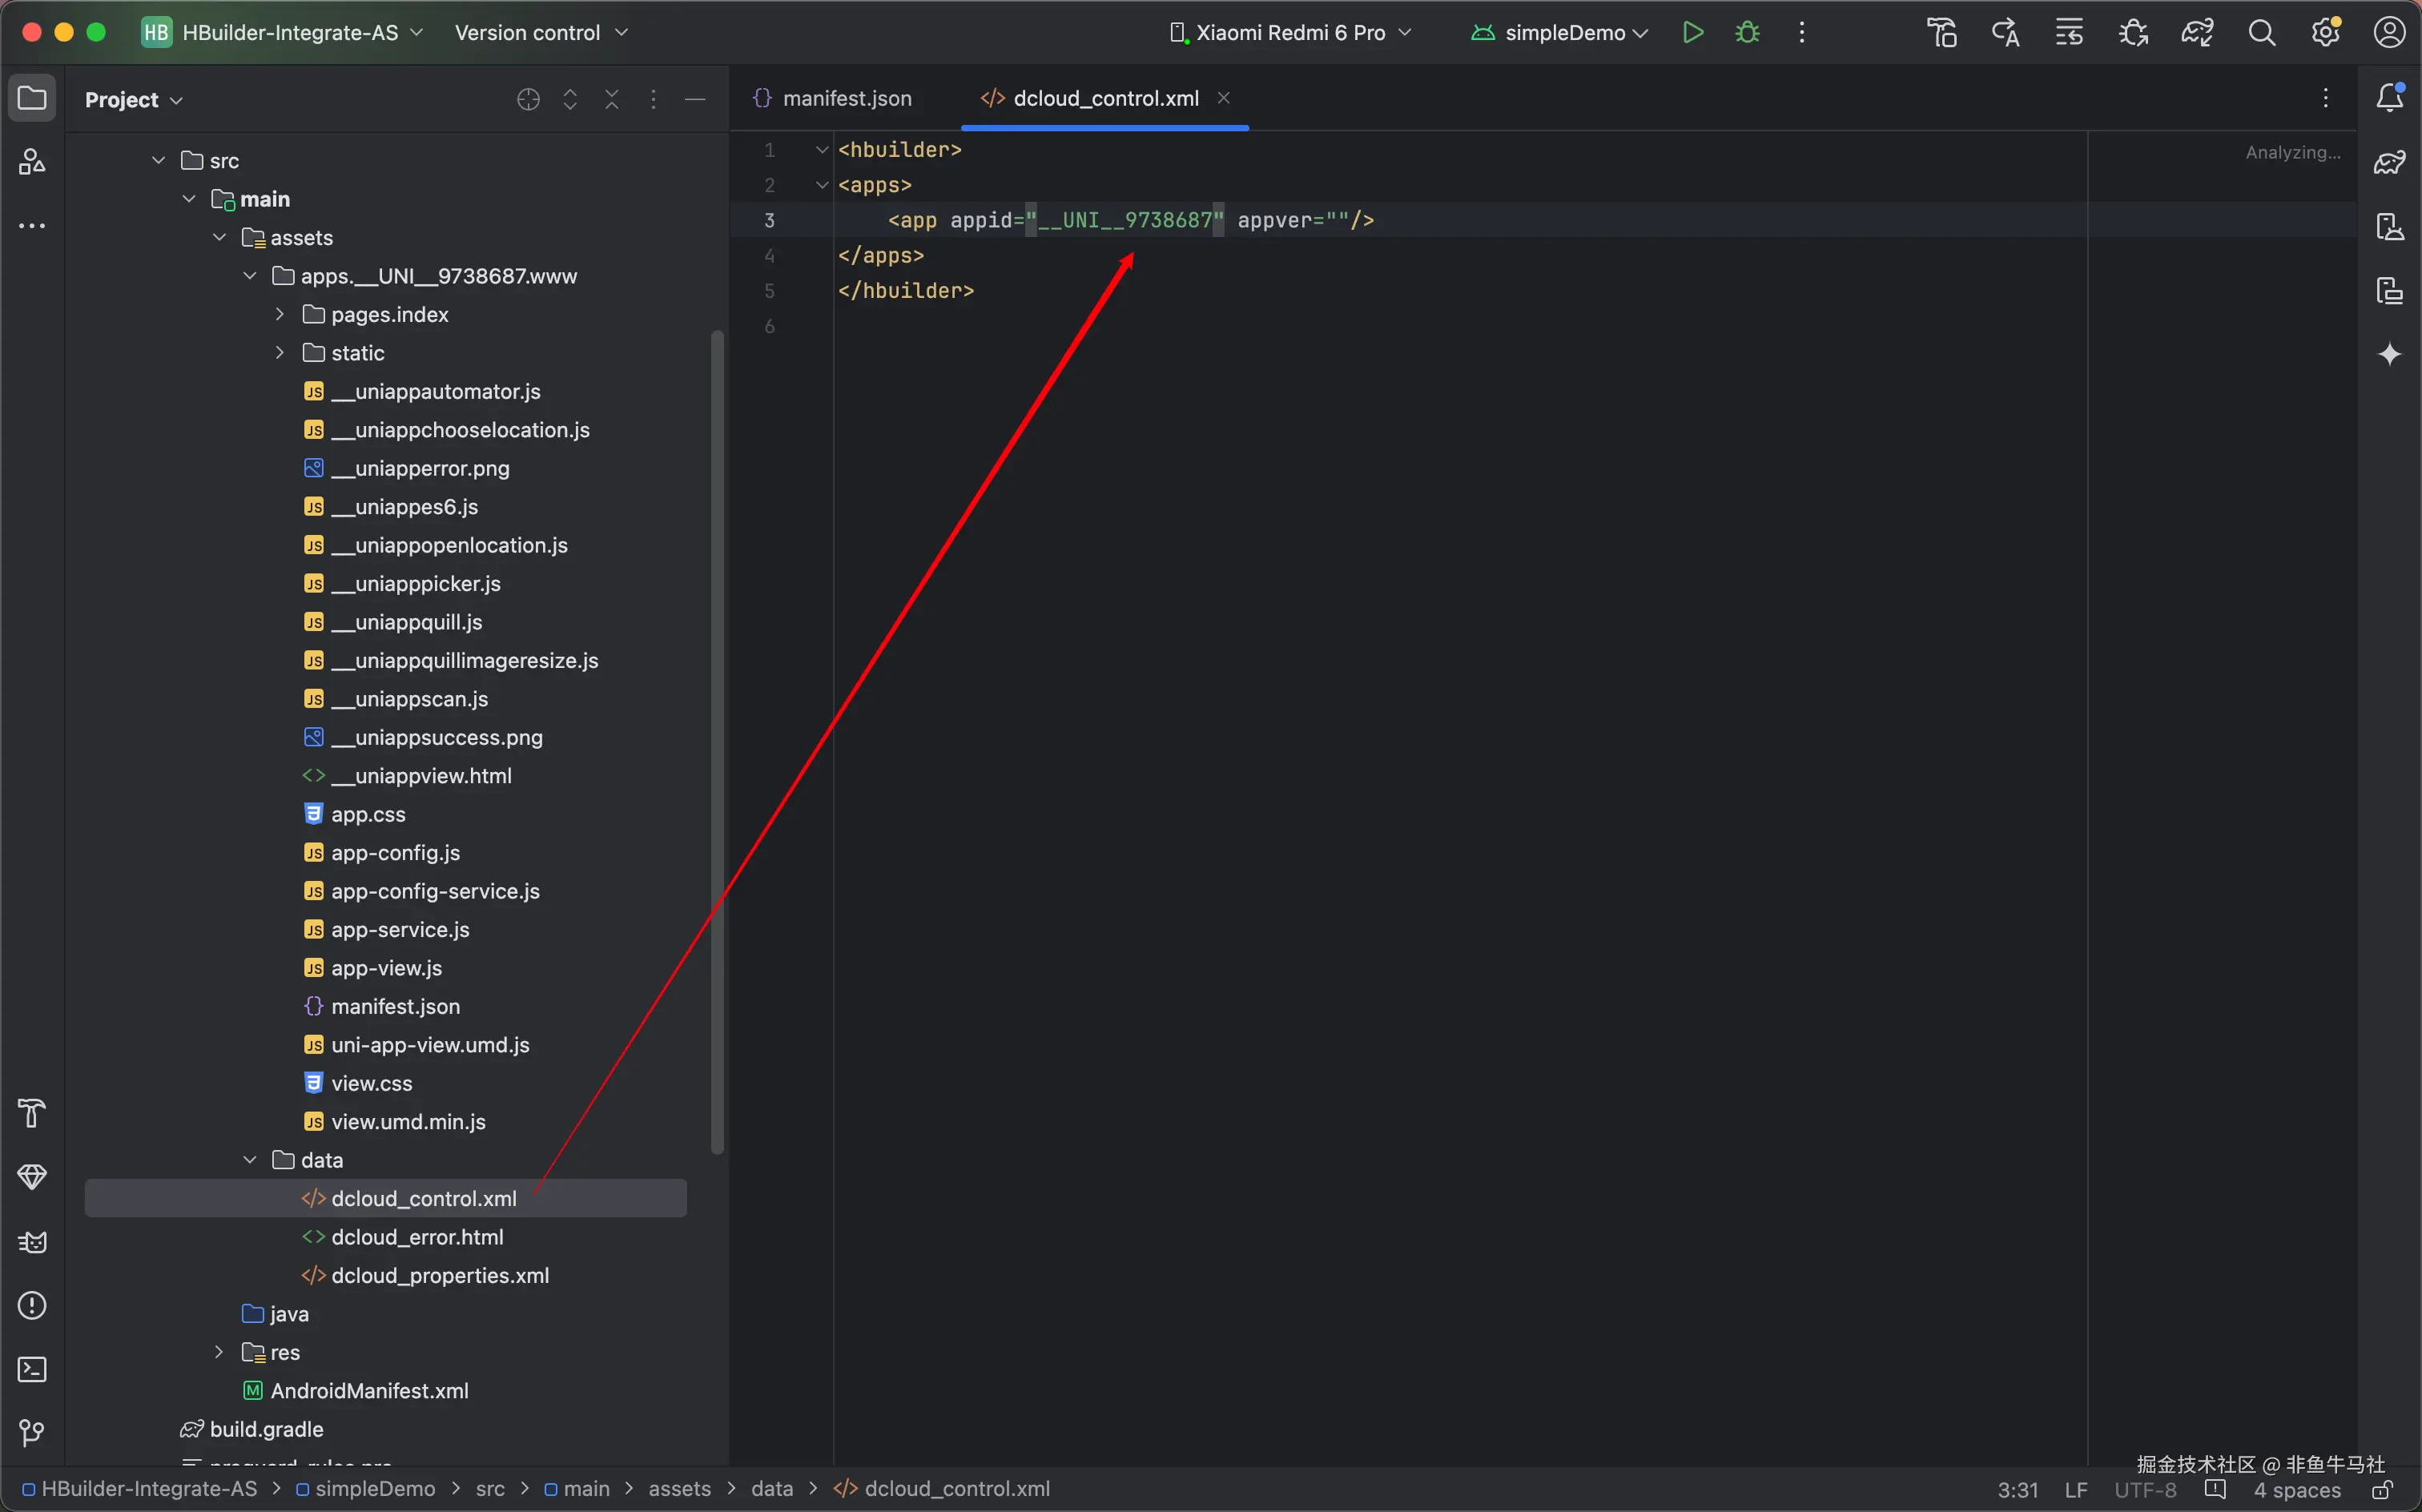Viewport: 2422px width, 1512px height.
Task: Run the simpleDemo app with green play button
Action: pyautogui.click(x=1692, y=33)
